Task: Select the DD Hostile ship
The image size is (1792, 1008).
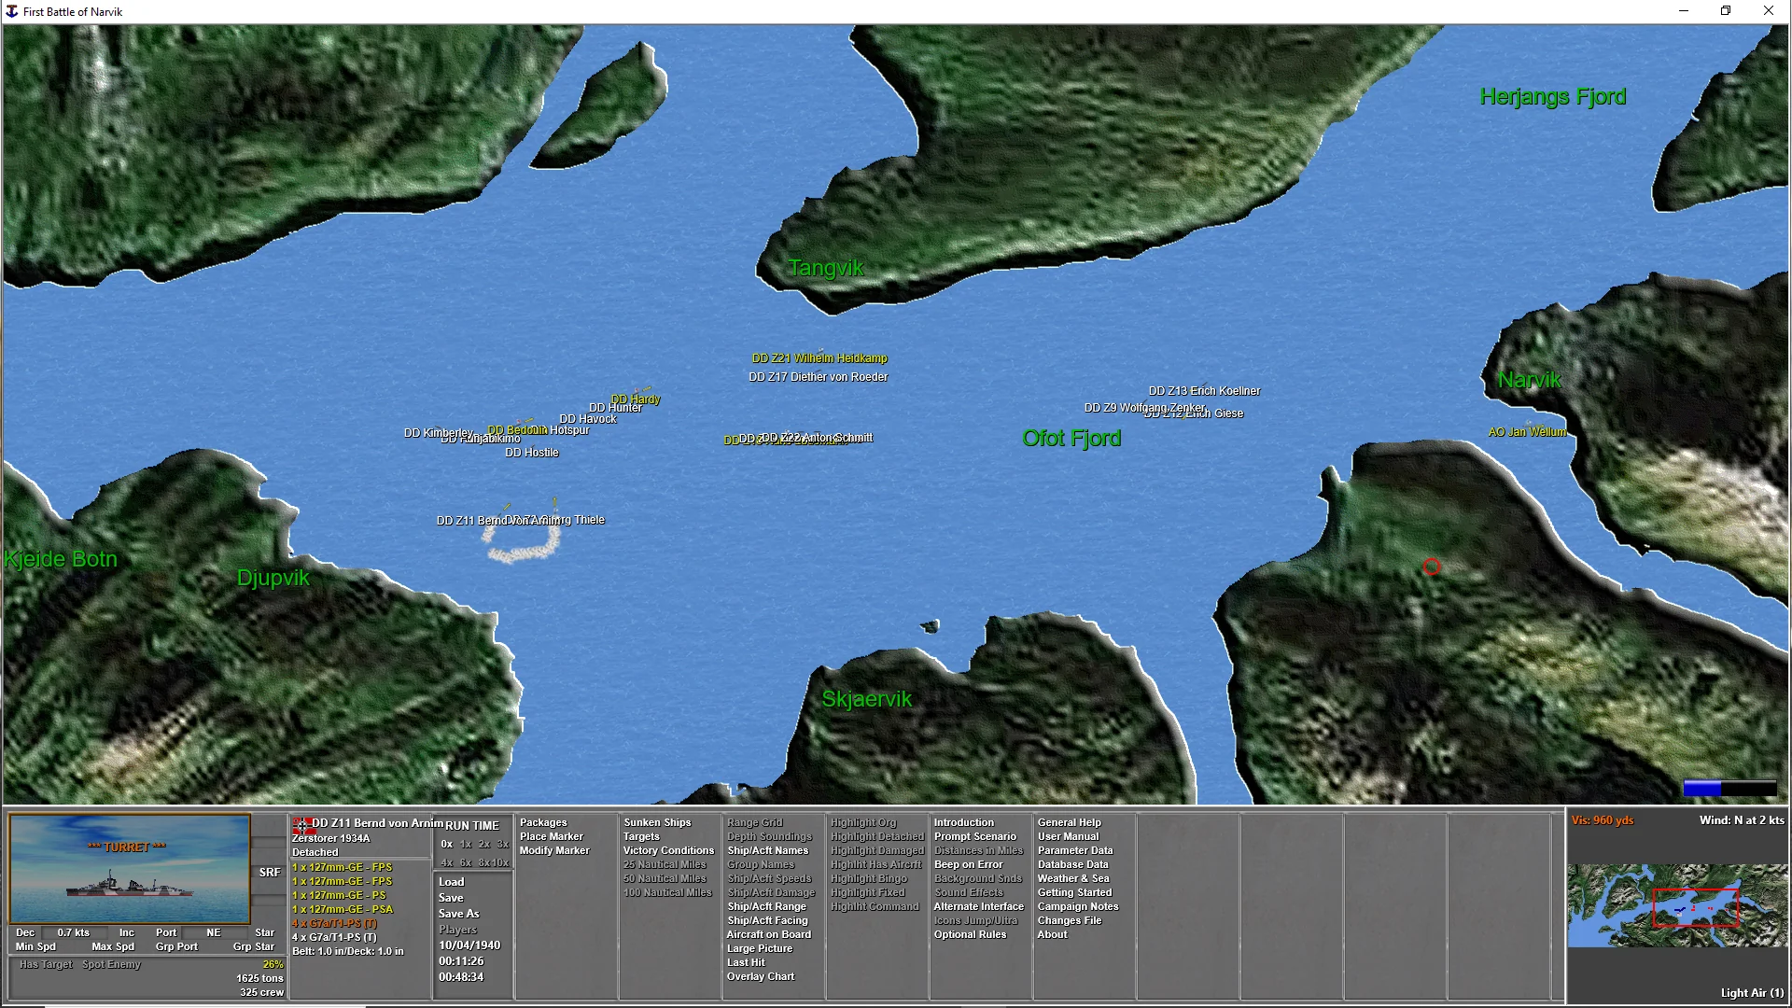Action: (532, 453)
